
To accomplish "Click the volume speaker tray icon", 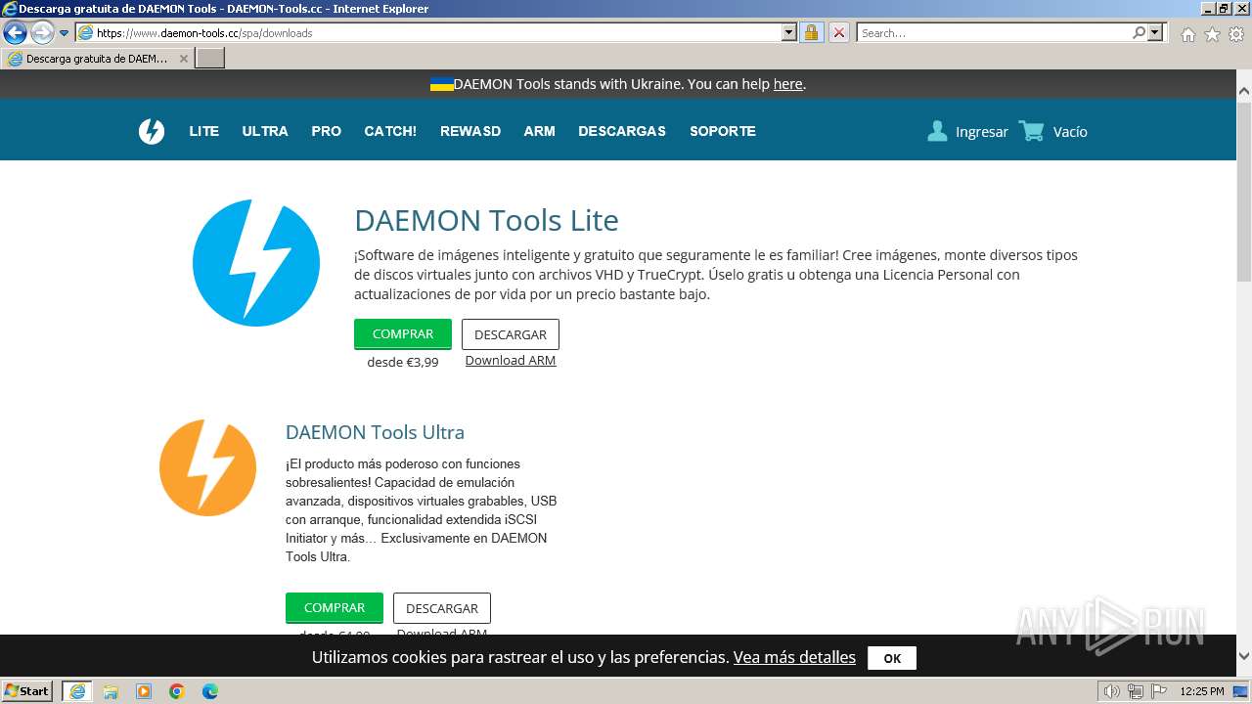I will (1112, 691).
